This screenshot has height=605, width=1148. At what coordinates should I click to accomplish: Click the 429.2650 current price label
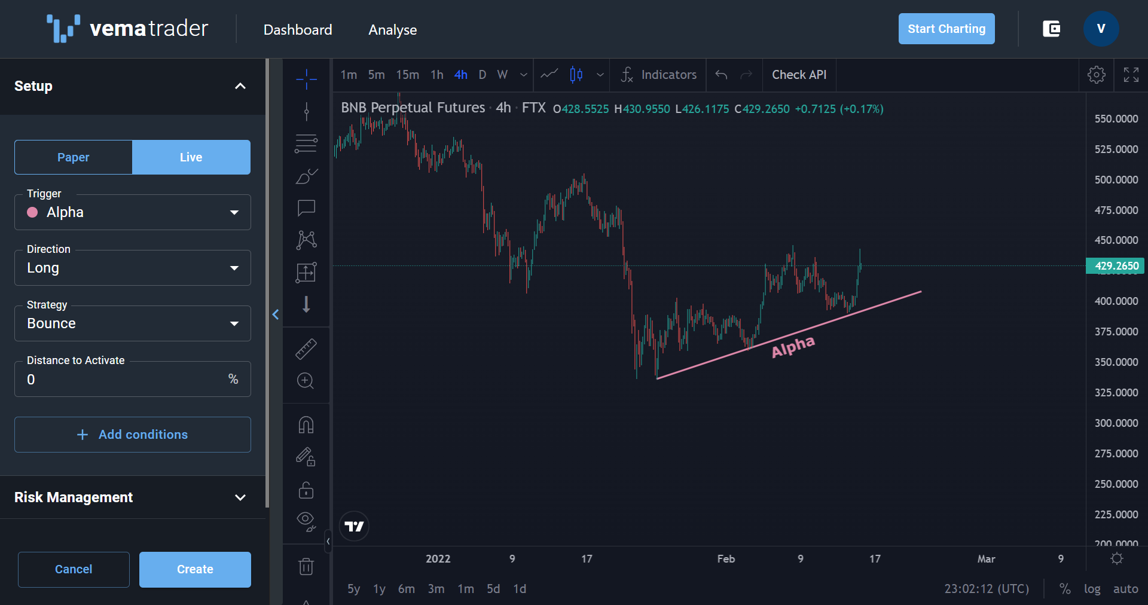point(1115,265)
